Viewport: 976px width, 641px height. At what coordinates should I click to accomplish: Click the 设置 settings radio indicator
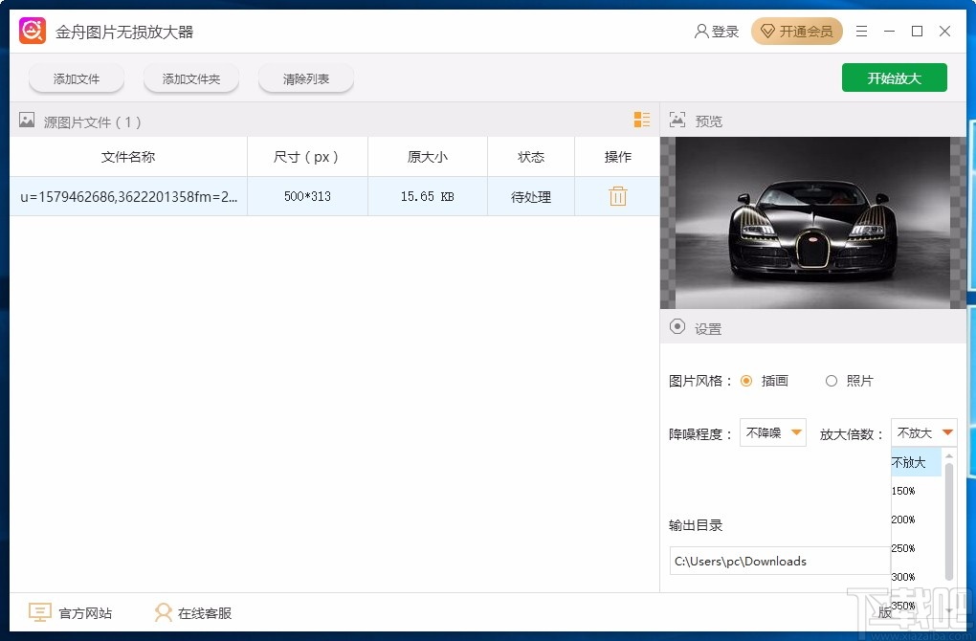(677, 327)
